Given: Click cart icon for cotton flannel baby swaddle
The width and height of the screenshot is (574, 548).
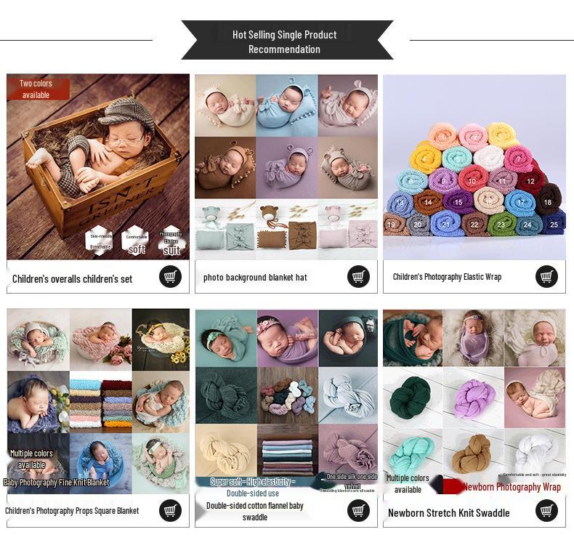Looking at the screenshot, I should coord(358,510).
